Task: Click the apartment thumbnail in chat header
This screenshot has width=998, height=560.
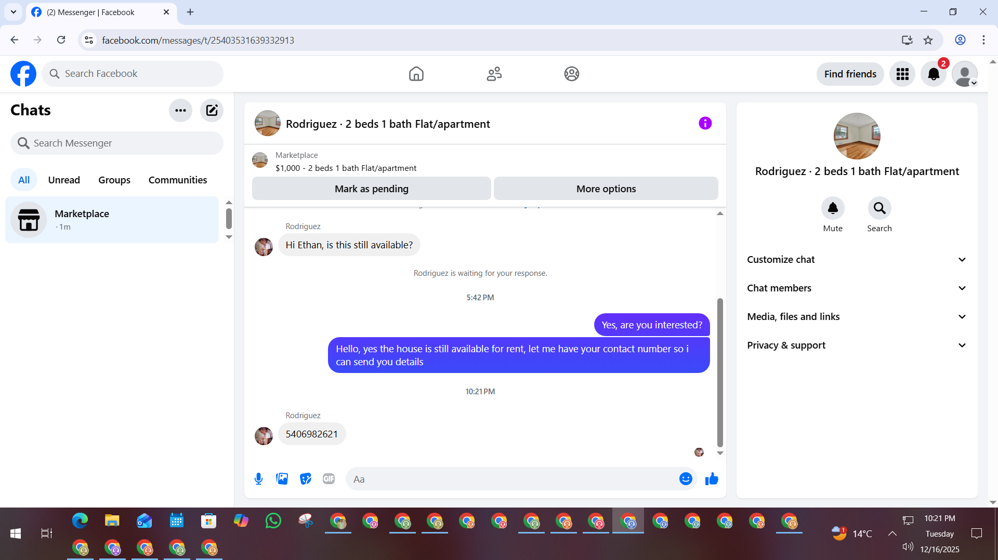Action: click(268, 123)
